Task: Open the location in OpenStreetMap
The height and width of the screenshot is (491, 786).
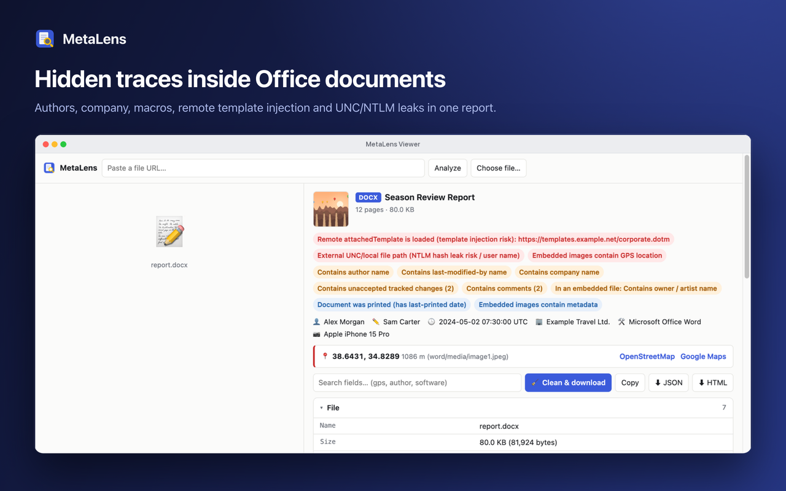Action: tap(647, 357)
